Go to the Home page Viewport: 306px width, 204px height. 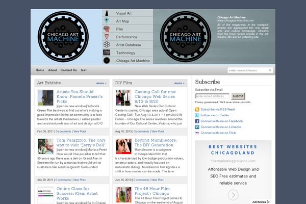(40, 70)
